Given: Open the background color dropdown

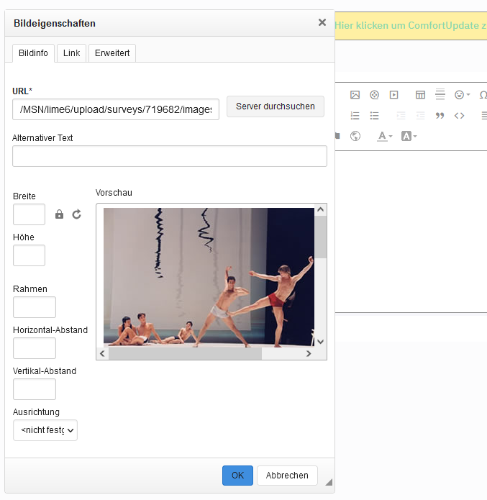Looking at the screenshot, I should coord(409,136).
